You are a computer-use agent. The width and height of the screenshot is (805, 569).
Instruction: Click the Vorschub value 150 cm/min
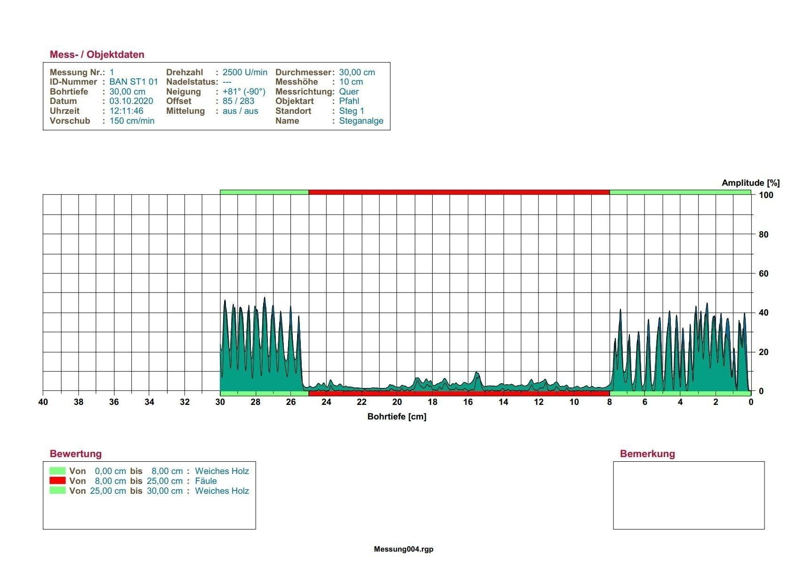click(x=132, y=121)
